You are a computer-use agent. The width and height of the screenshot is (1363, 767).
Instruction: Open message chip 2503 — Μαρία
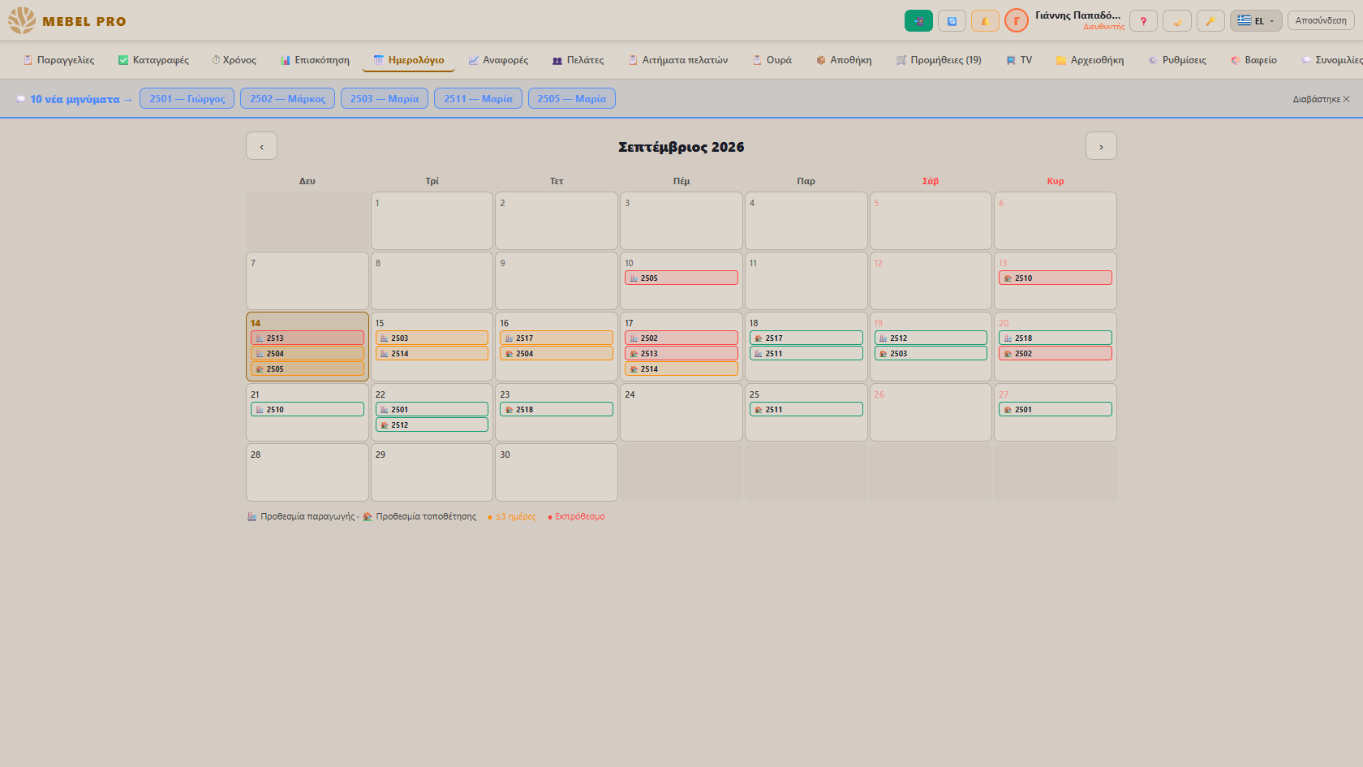pyautogui.click(x=385, y=98)
